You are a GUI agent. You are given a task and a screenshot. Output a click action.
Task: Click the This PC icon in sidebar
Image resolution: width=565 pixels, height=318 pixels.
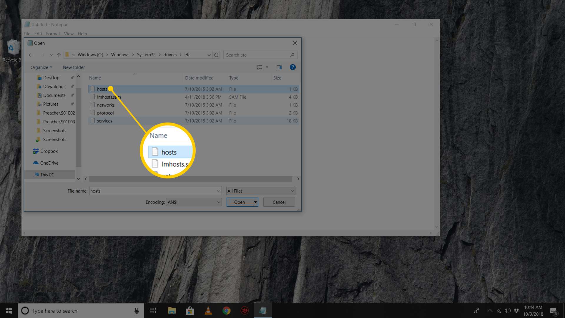[x=46, y=175]
